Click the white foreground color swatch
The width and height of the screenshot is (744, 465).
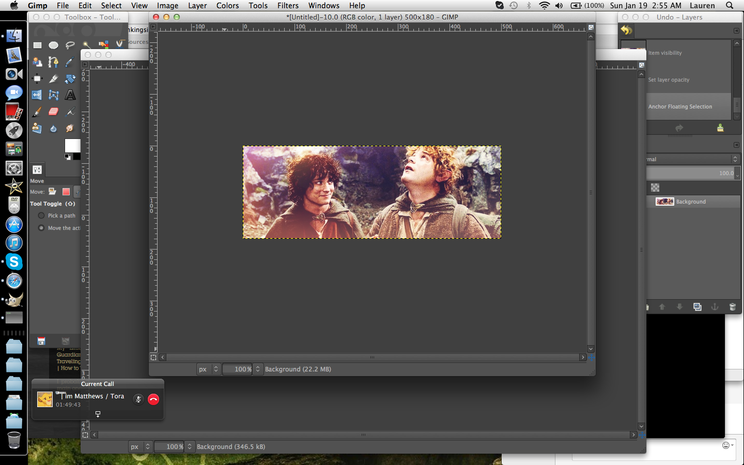click(72, 145)
